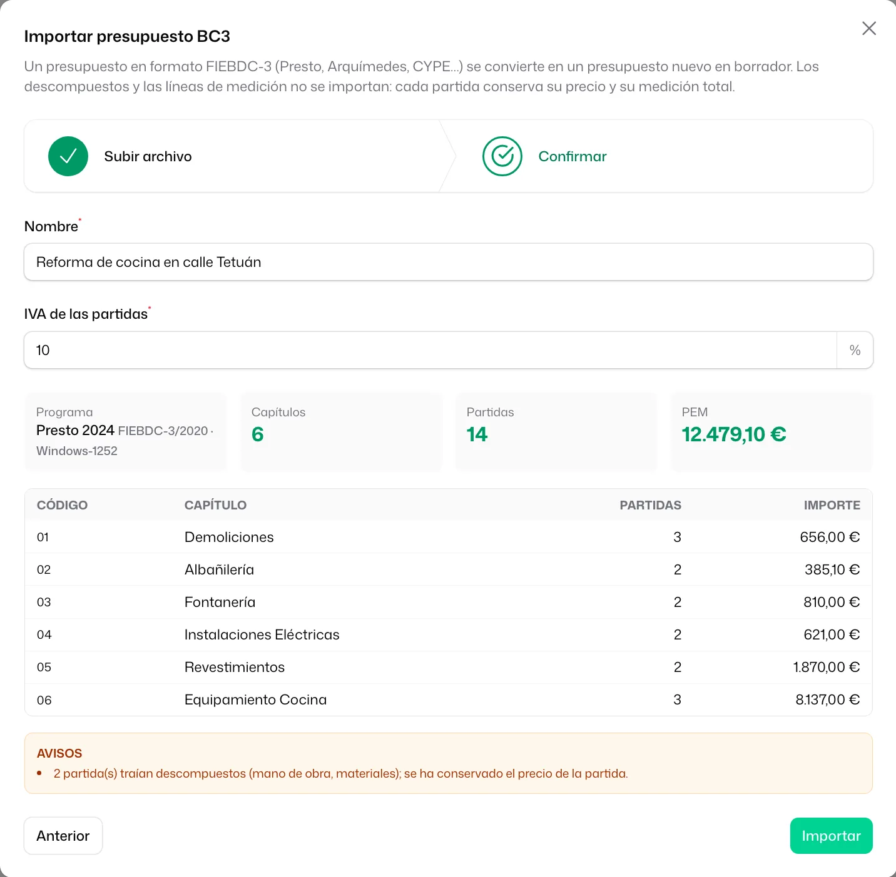The width and height of the screenshot is (896, 877).
Task: Click the code 04 cell
Action: point(44,634)
